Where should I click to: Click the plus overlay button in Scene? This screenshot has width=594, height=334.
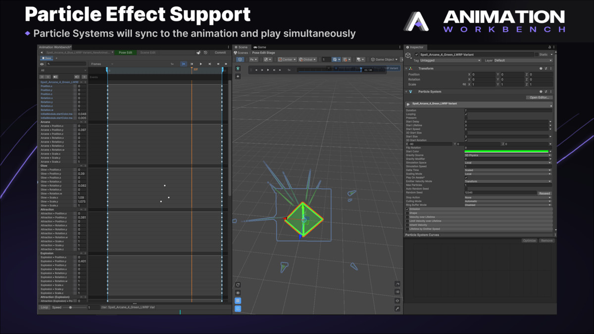click(238, 76)
